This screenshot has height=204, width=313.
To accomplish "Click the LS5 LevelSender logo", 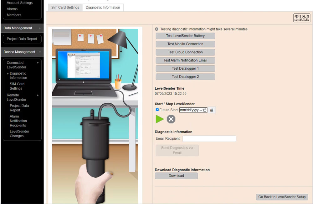I will 301,18.
